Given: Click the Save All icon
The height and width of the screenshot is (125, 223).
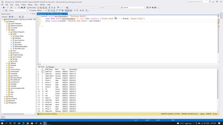Looking at the screenshot, I should pyautogui.click(x=24, y=8).
